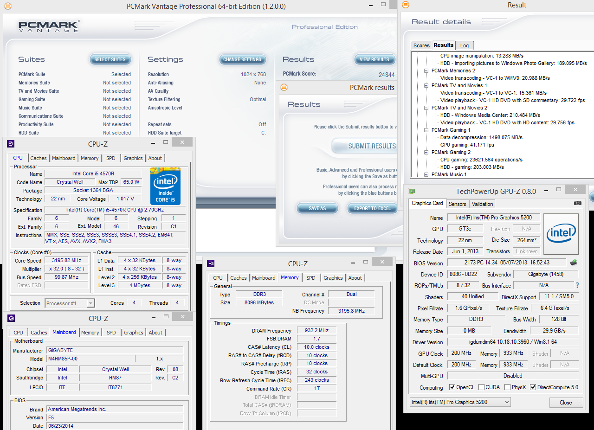The width and height of the screenshot is (594, 430).
Task: Open the Intel Iris Pro Graphics 5200 dropdown
Action: click(460, 402)
